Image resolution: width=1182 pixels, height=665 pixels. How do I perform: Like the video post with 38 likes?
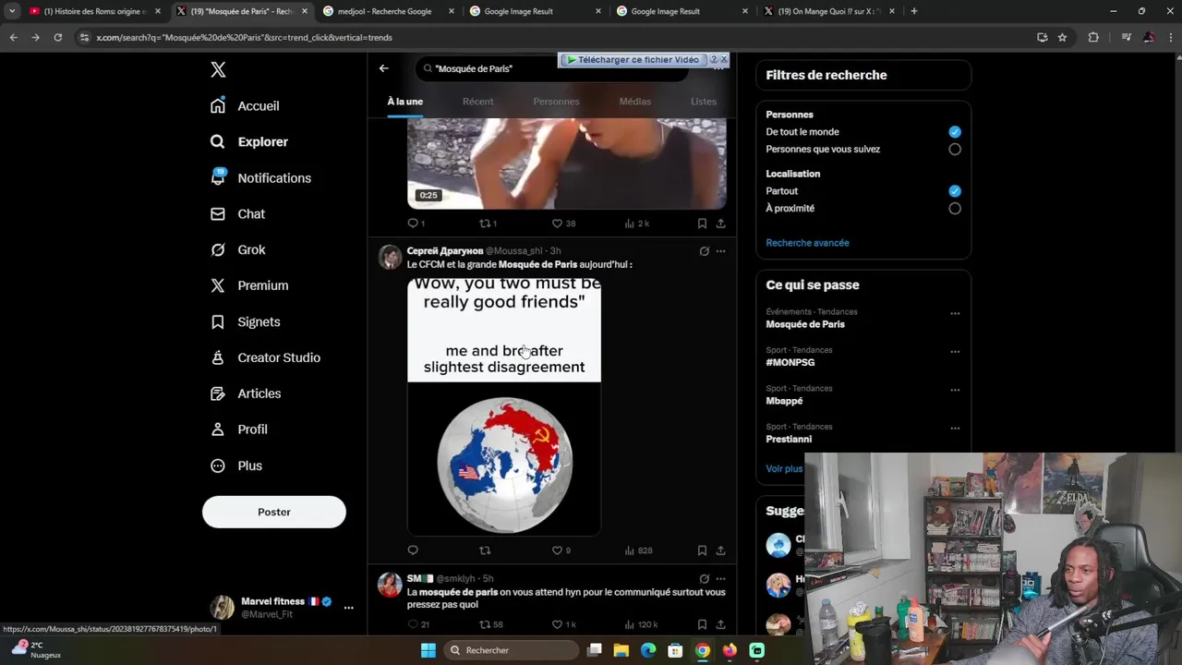coord(563,224)
